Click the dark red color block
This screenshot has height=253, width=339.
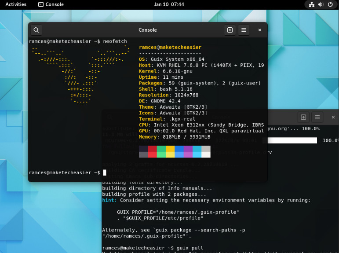tap(152, 148)
